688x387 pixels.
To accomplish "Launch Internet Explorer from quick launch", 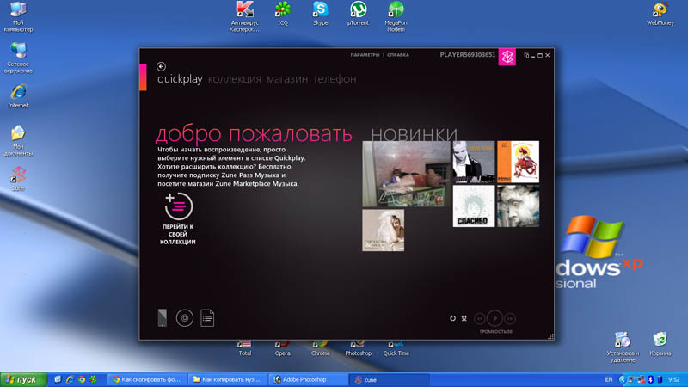I will tap(70, 379).
